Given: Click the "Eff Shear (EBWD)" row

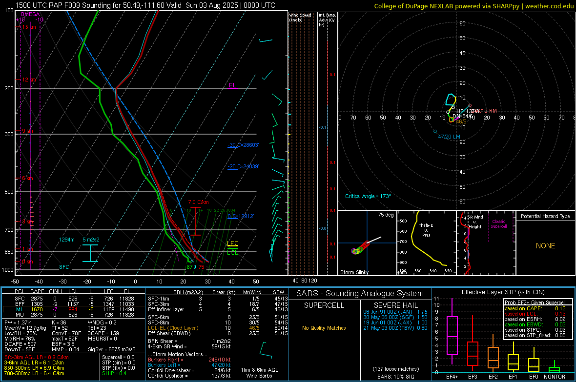Looking at the screenshot, I should click(x=218, y=334).
